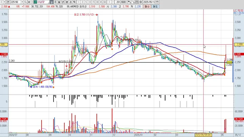Click the LK삼양 stock name field
The width and height of the screenshot is (244, 137).
click(x=43, y=2)
